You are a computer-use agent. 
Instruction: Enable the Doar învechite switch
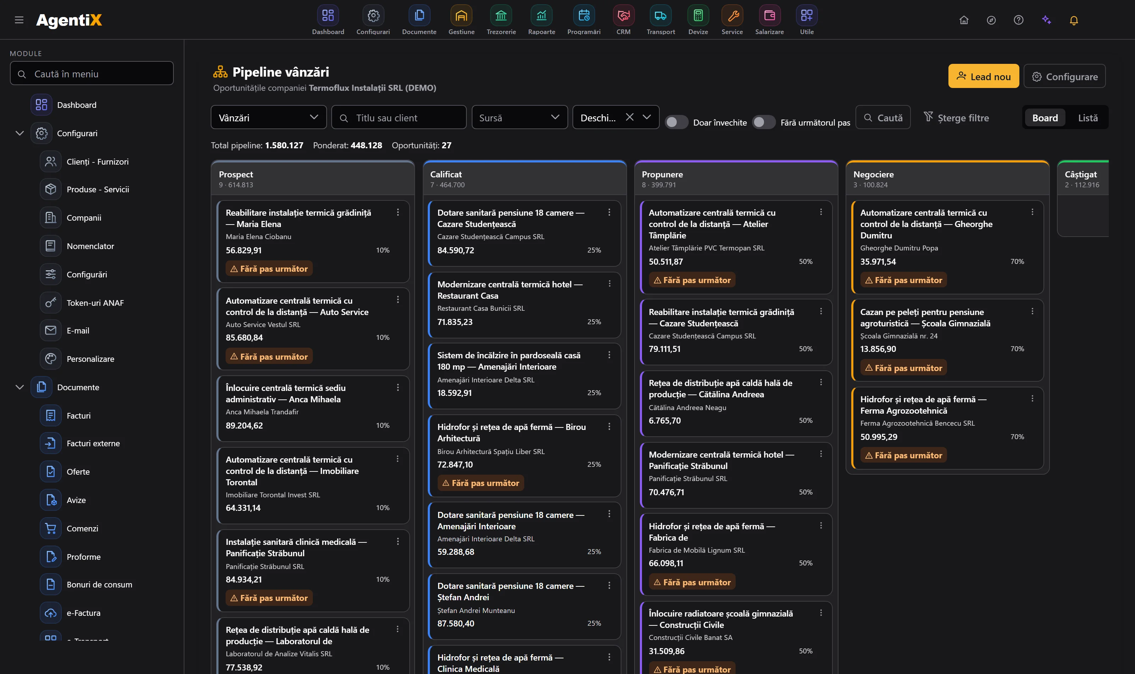tap(676, 122)
